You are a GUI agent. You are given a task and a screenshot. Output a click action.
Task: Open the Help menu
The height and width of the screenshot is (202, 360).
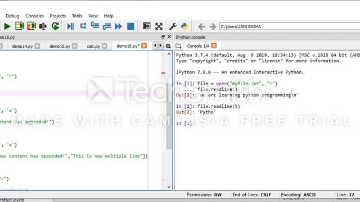[109, 16]
